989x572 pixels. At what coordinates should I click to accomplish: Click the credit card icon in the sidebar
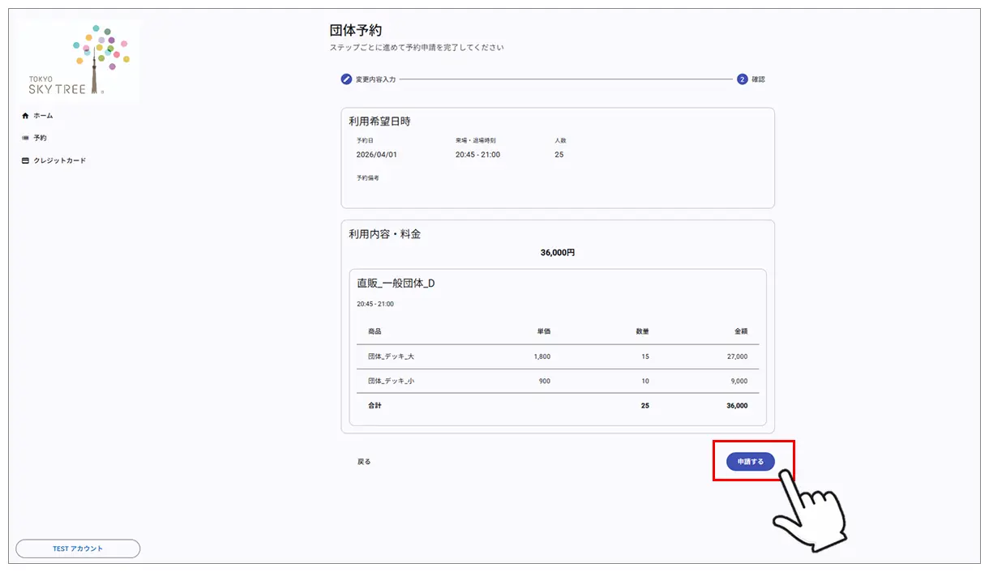pos(25,160)
